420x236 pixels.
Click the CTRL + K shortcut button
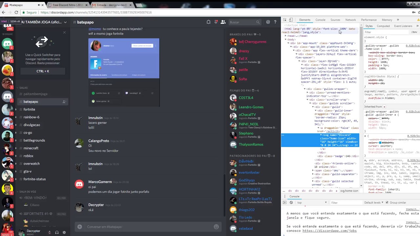pyautogui.click(x=43, y=71)
